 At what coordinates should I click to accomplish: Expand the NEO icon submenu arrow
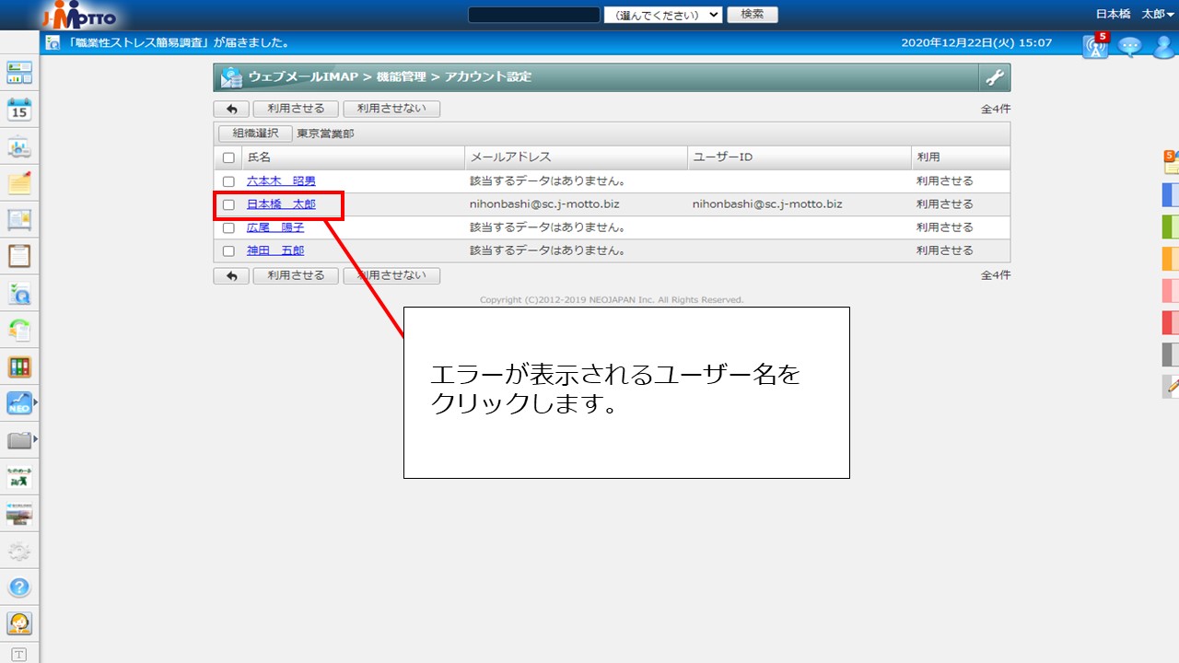point(35,402)
